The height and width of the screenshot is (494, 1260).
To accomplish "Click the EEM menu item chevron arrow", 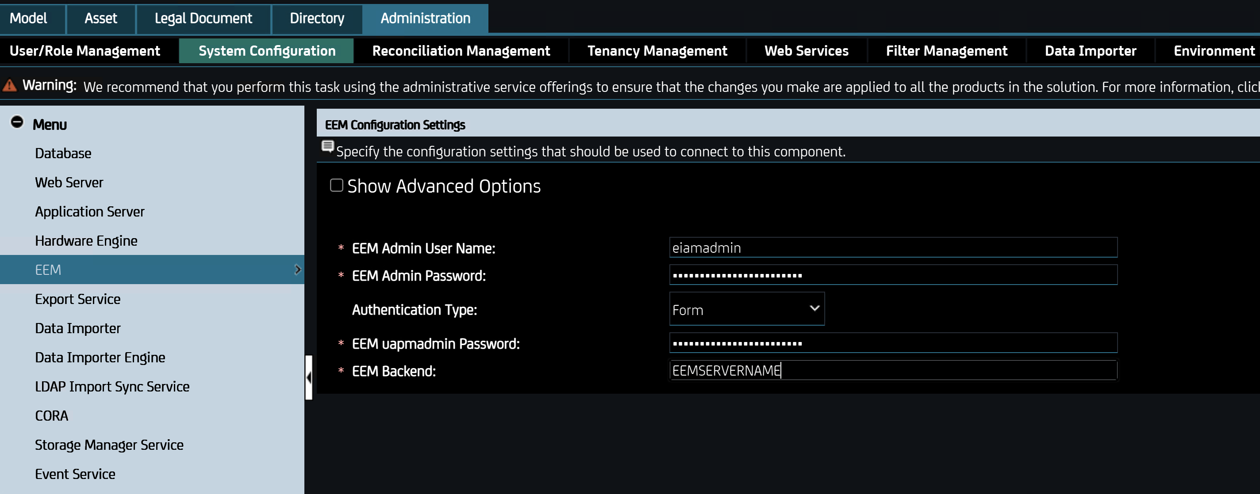I will 297,270.
